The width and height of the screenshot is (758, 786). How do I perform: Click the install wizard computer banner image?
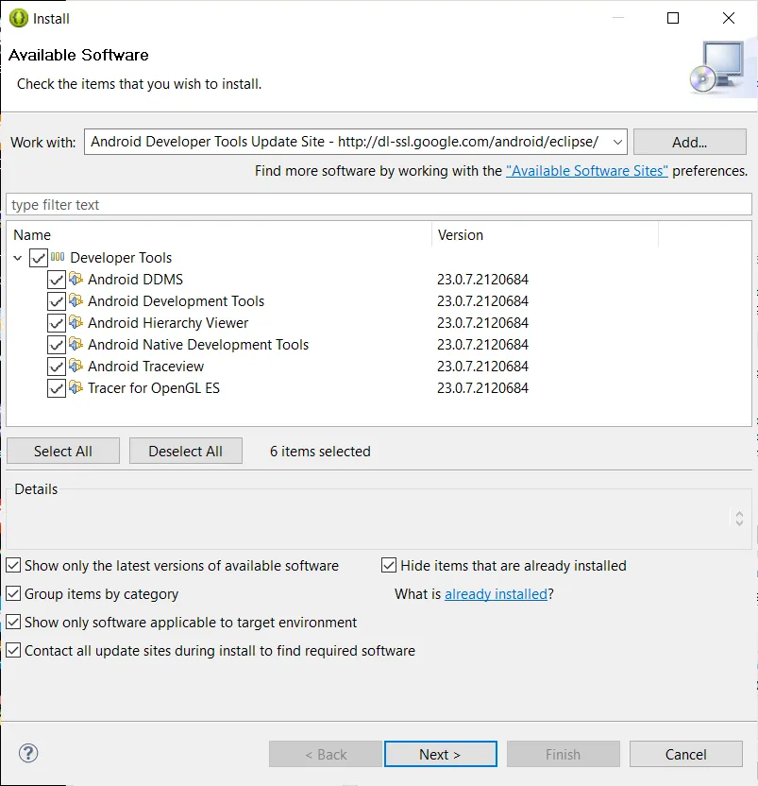717,67
